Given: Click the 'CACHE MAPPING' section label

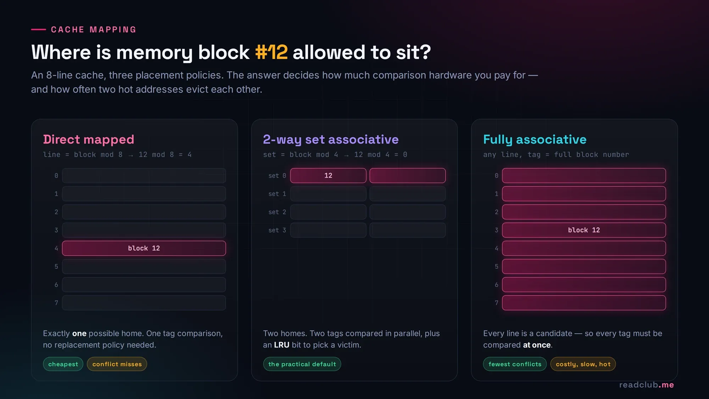Looking at the screenshot, I should coord(94,29).
